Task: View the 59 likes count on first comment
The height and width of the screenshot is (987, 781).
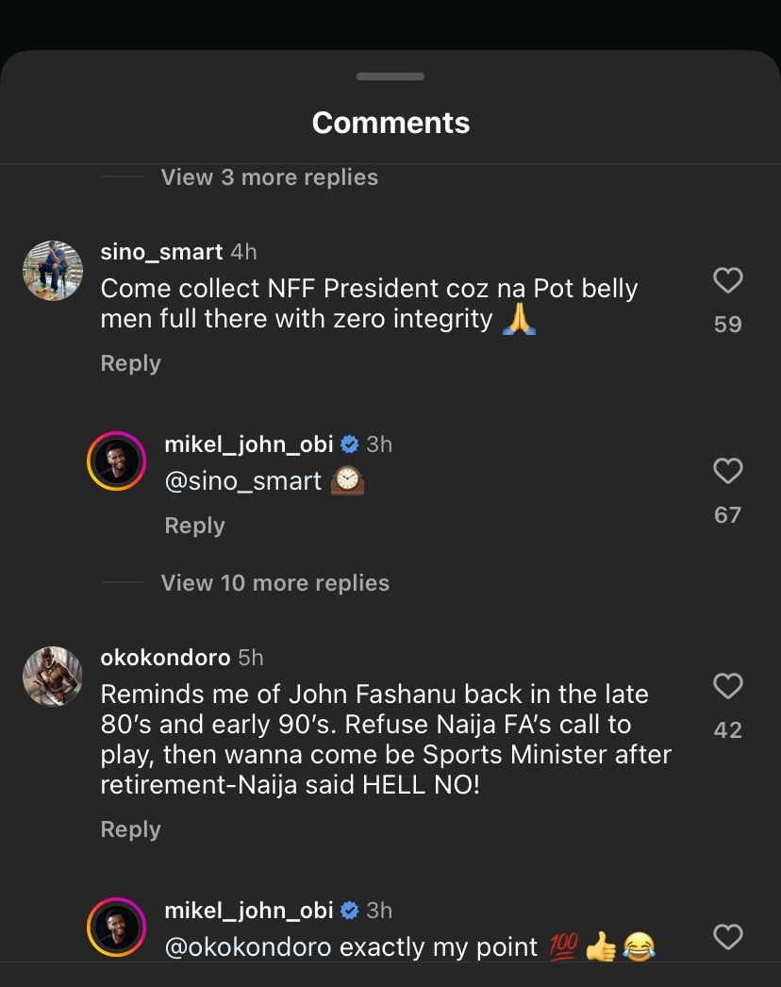Action: click(727, 324)
